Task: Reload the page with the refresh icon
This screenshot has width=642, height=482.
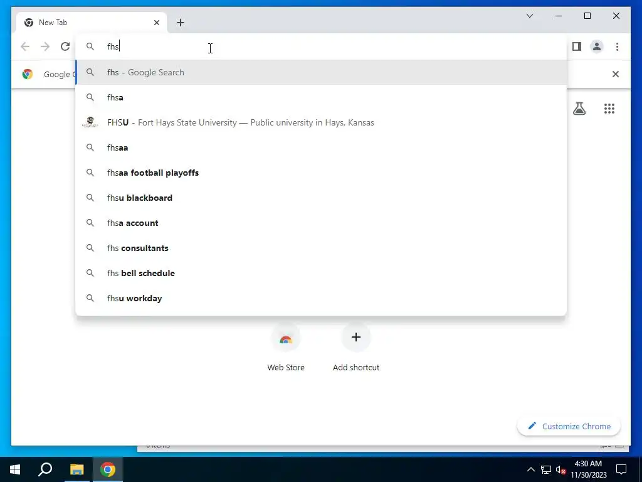Action: [x=65, y=46]
